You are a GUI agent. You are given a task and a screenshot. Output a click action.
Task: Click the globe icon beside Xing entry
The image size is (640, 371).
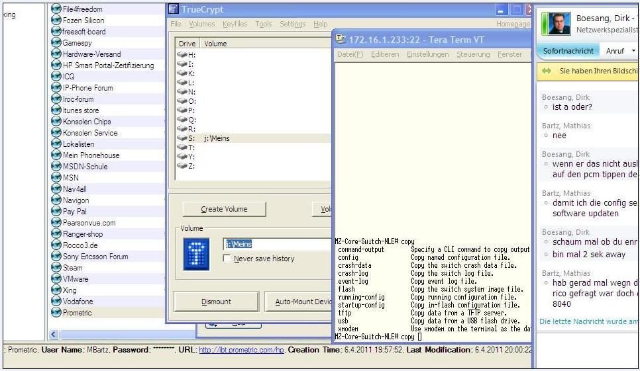tap(56, 290)
